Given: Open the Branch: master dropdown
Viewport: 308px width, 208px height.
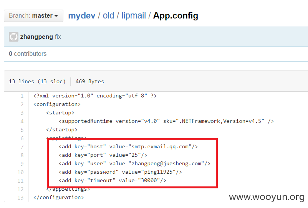Looking at the screenshot, I should click(33, 16).
